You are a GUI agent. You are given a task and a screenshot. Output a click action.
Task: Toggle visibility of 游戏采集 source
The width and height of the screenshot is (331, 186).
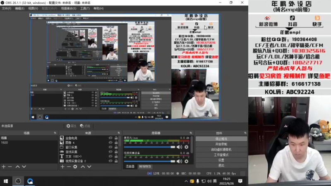pyautogui.click(x=110, y=152)
